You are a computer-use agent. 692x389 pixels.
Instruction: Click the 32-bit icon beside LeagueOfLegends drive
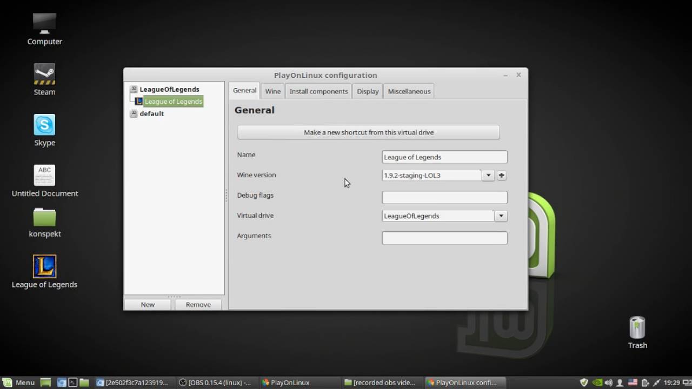(134, 89)
